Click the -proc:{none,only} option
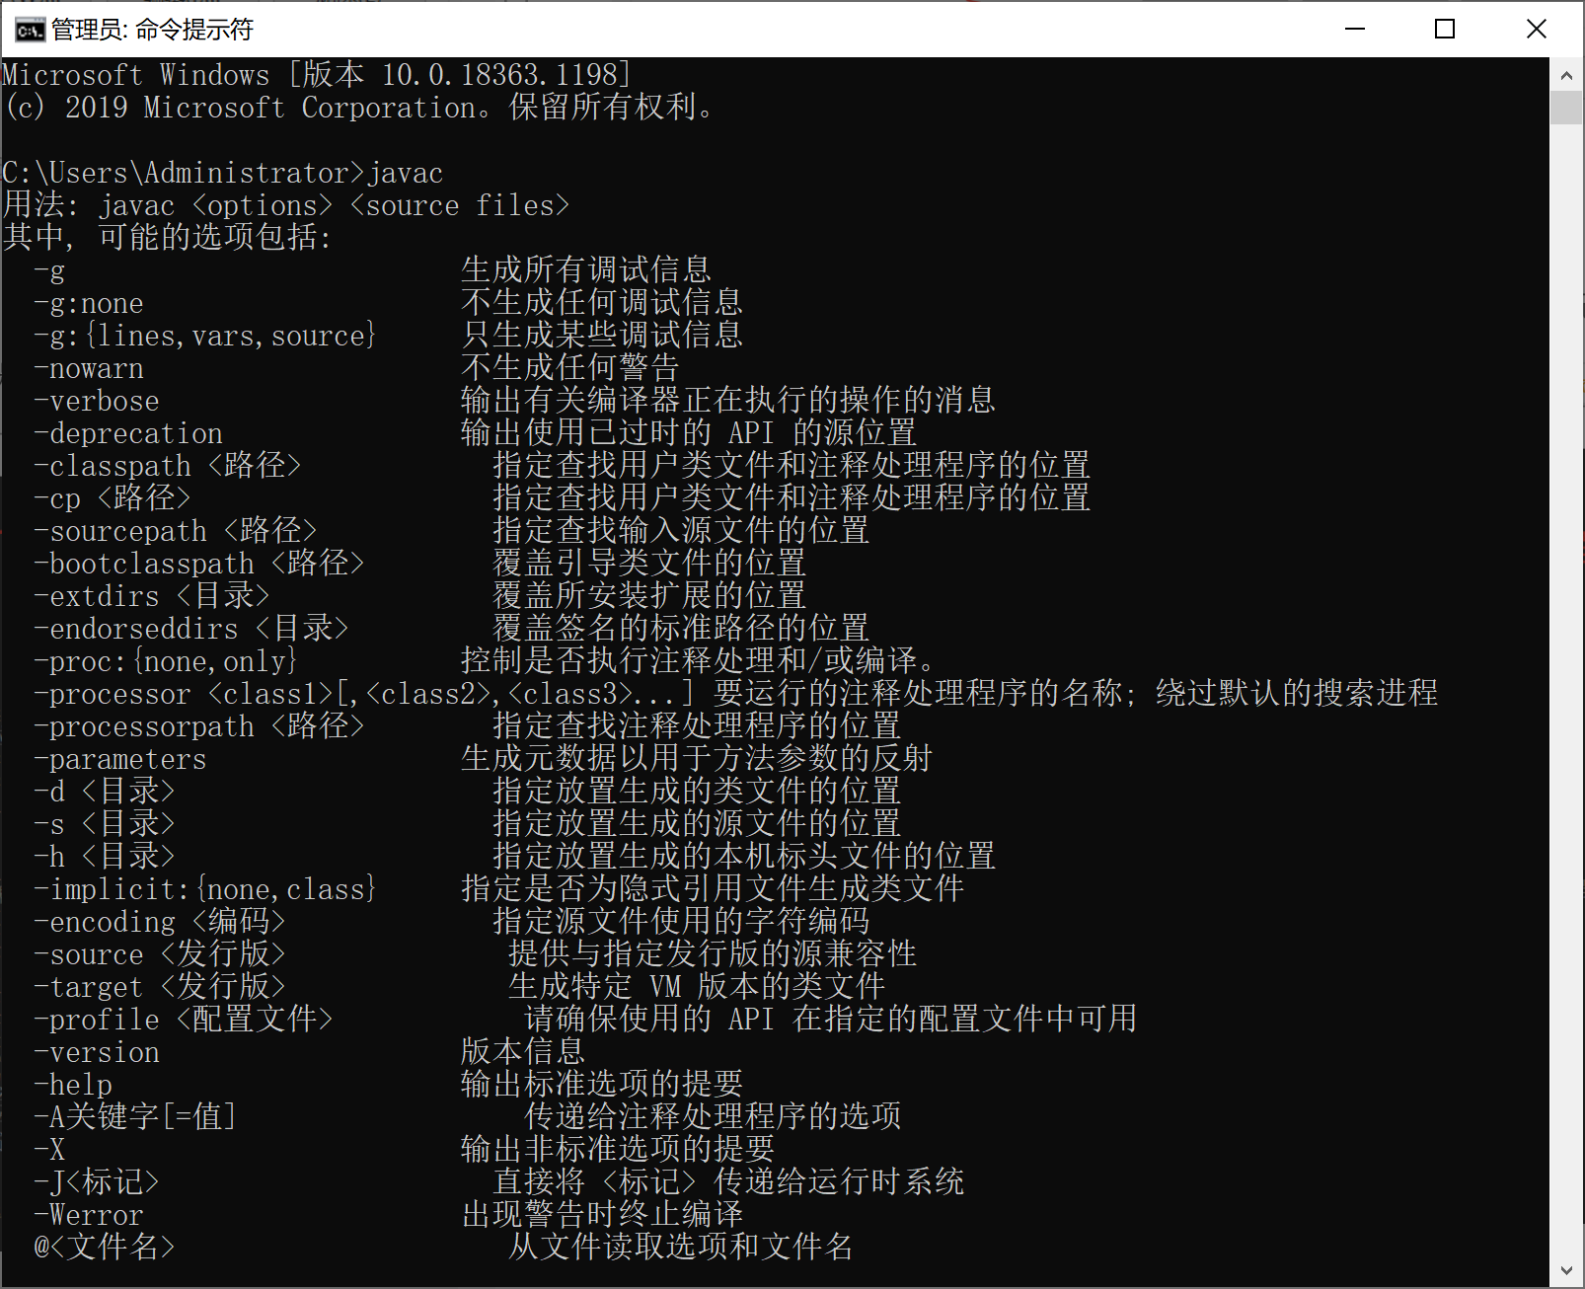 point(166,661)
